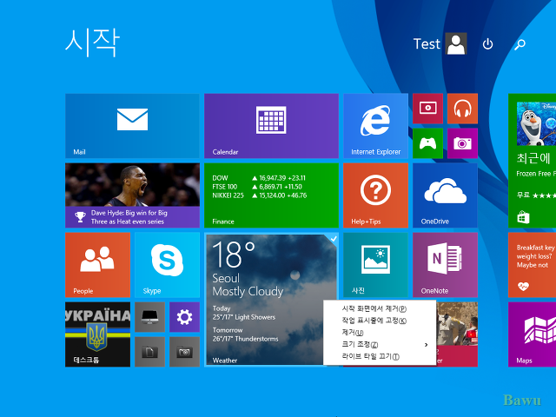Open the Camera tile
This screenshot has height=417, width=556.
462,143
